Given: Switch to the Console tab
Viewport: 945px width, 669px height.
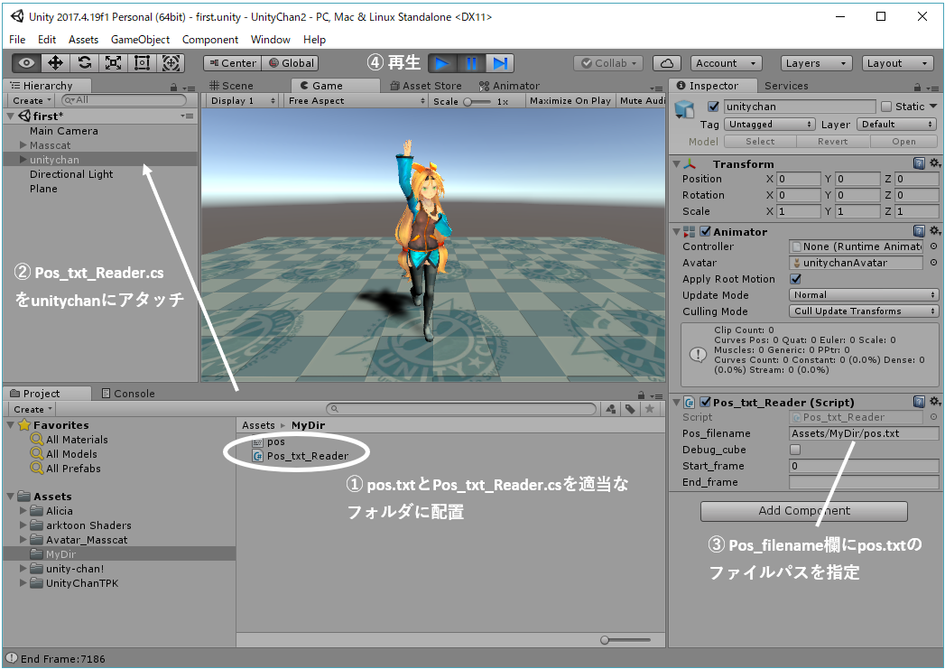Looking at the screenshot, I should pos(135,392).
